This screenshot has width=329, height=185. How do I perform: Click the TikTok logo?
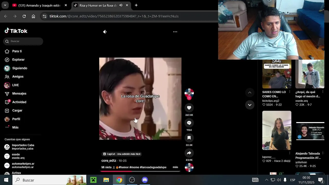[16, 31]
